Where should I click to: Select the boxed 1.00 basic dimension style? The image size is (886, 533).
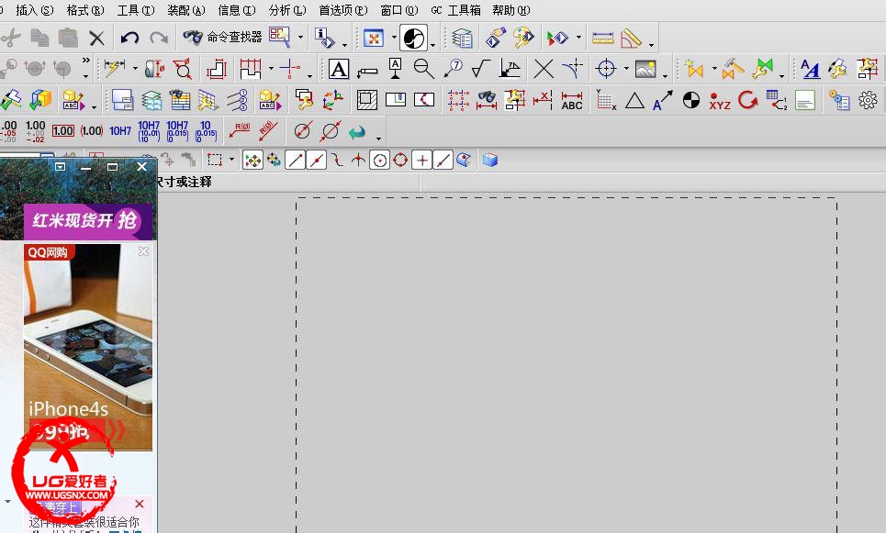click(62, 131)
